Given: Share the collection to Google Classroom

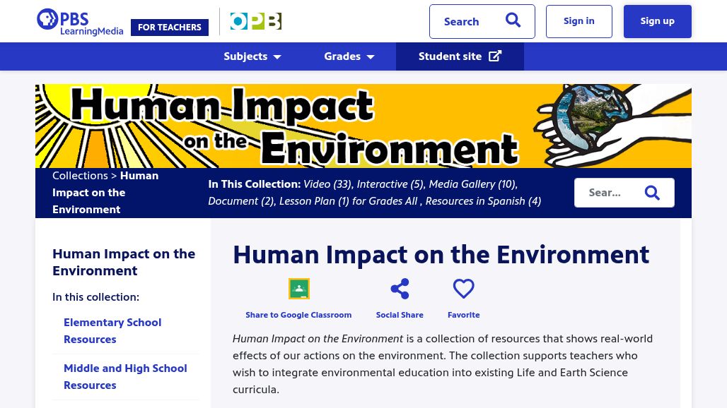Looking at the screenshot, I should 298,289.
